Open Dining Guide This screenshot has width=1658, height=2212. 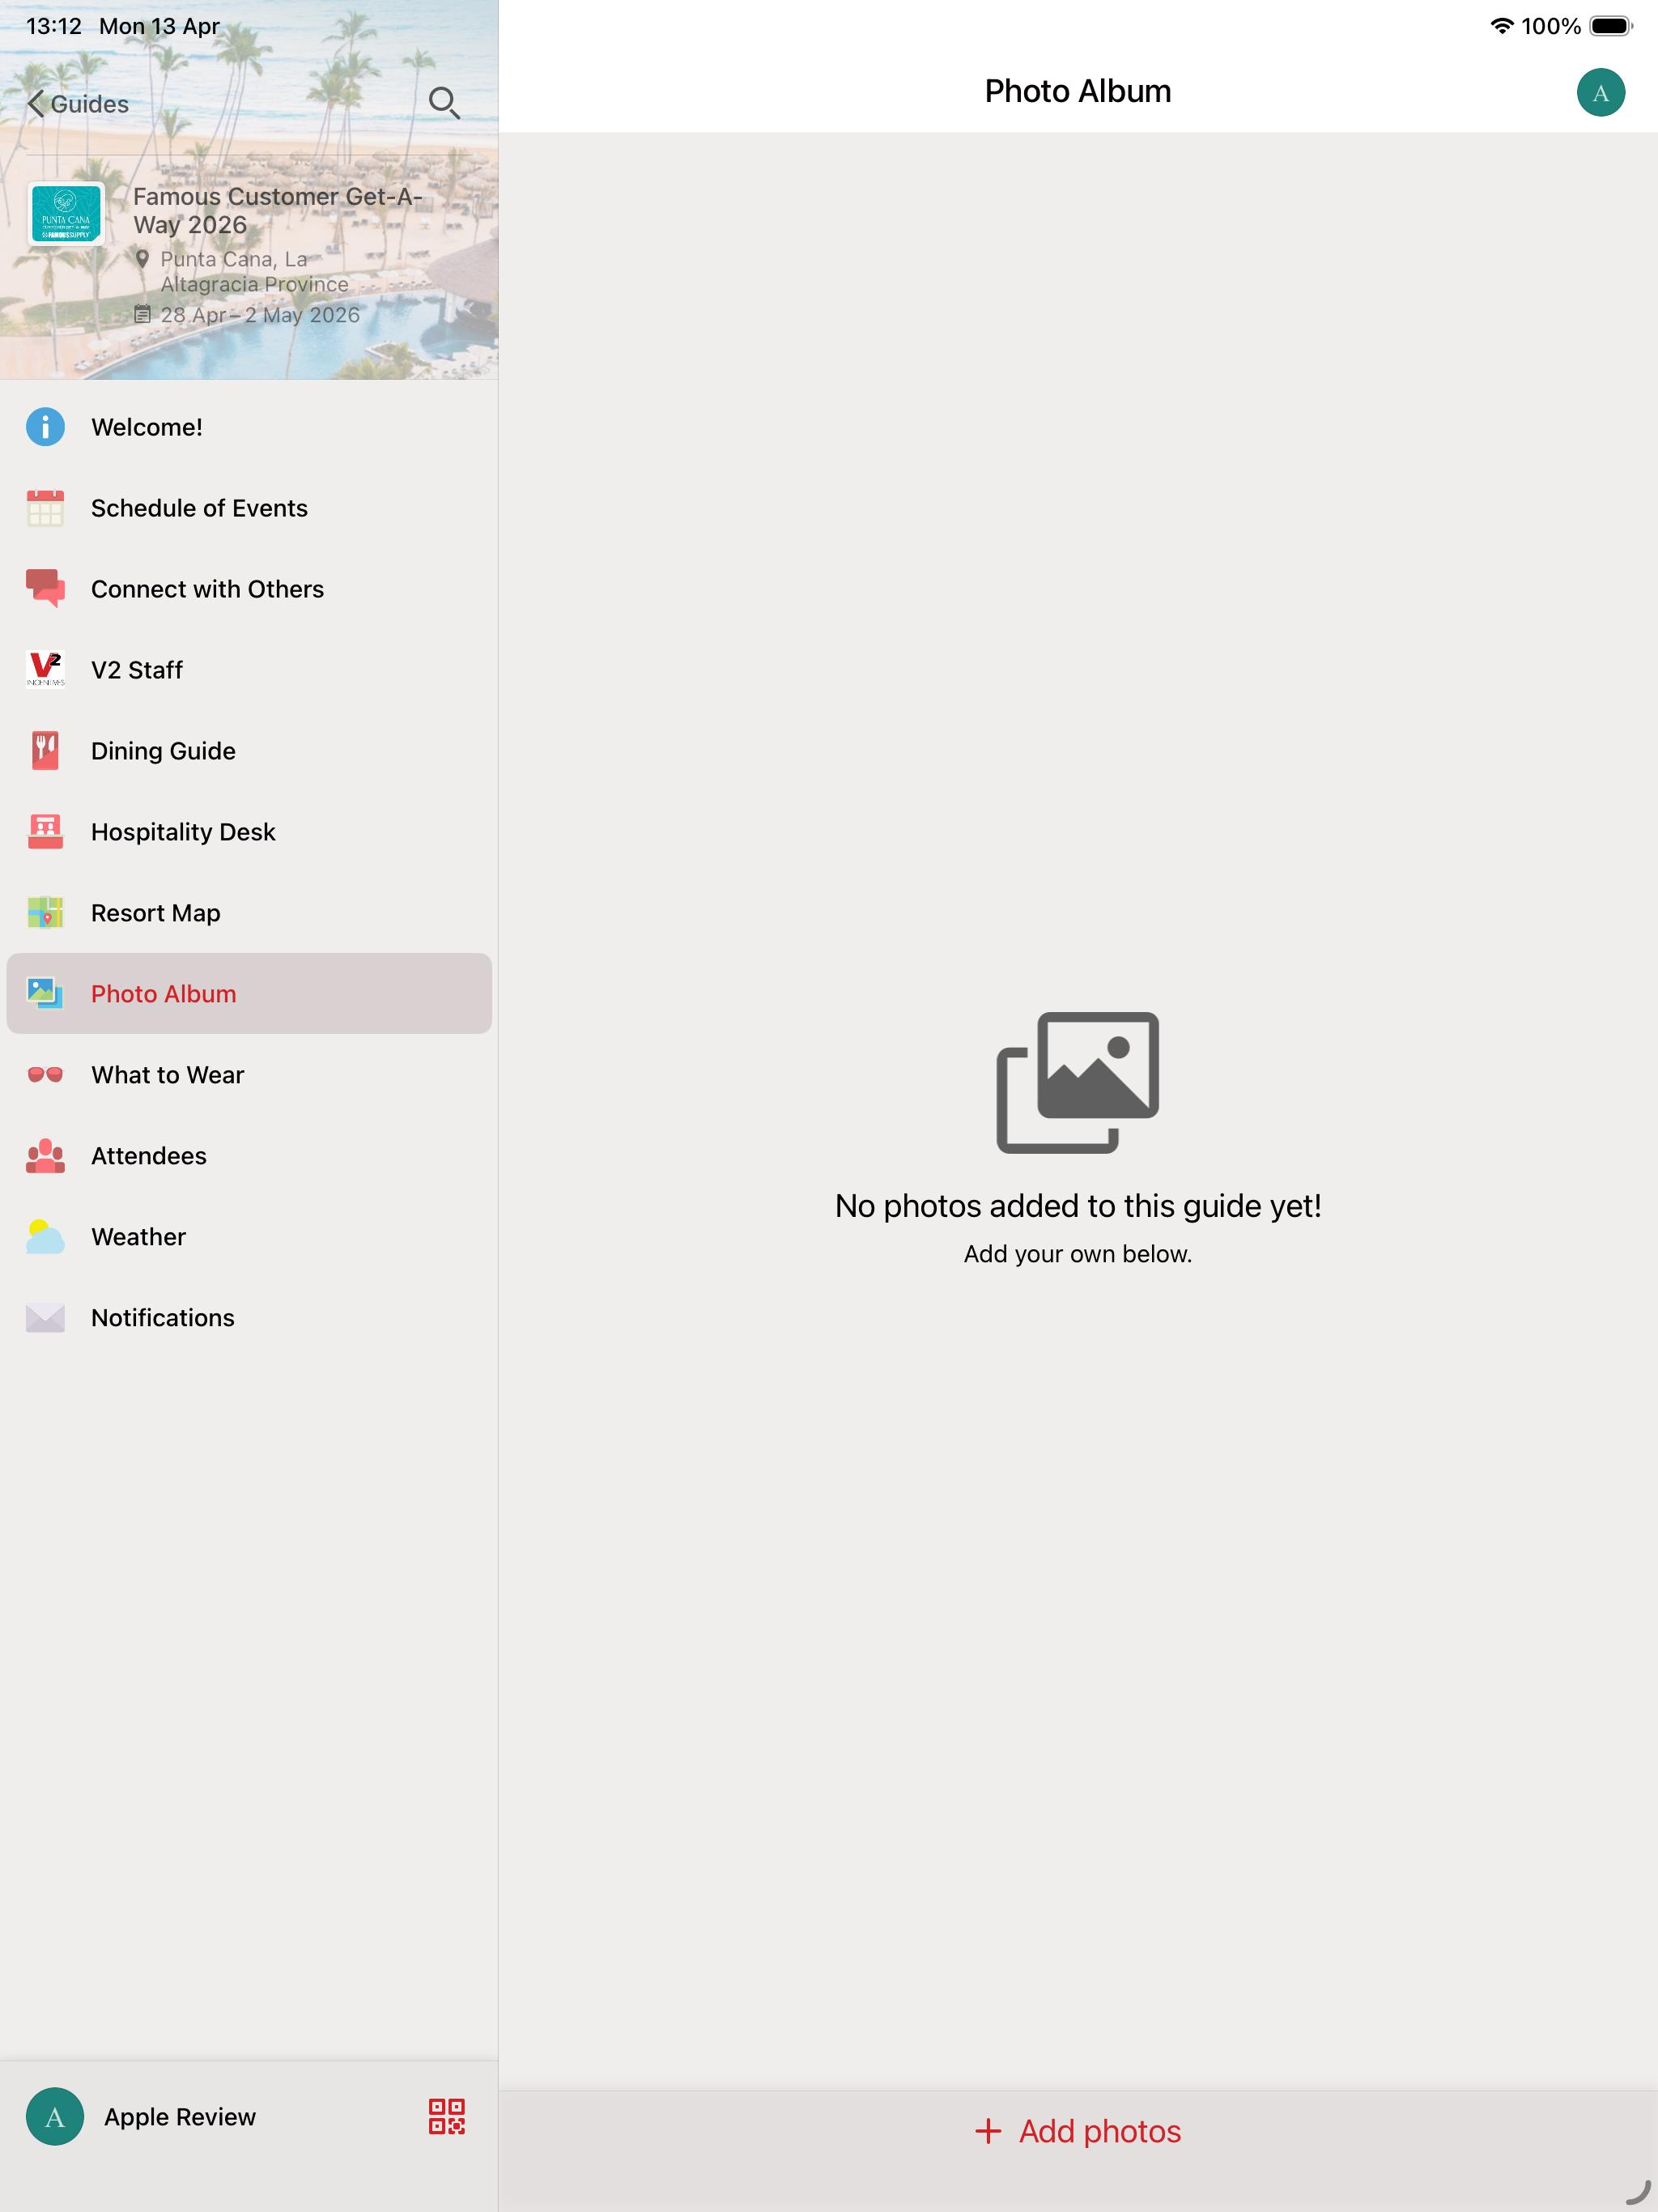[x=249, y=751]
